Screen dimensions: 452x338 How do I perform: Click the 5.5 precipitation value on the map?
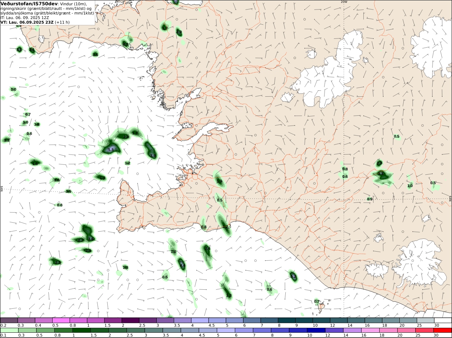pyautogui.click(x=111, y=150)
